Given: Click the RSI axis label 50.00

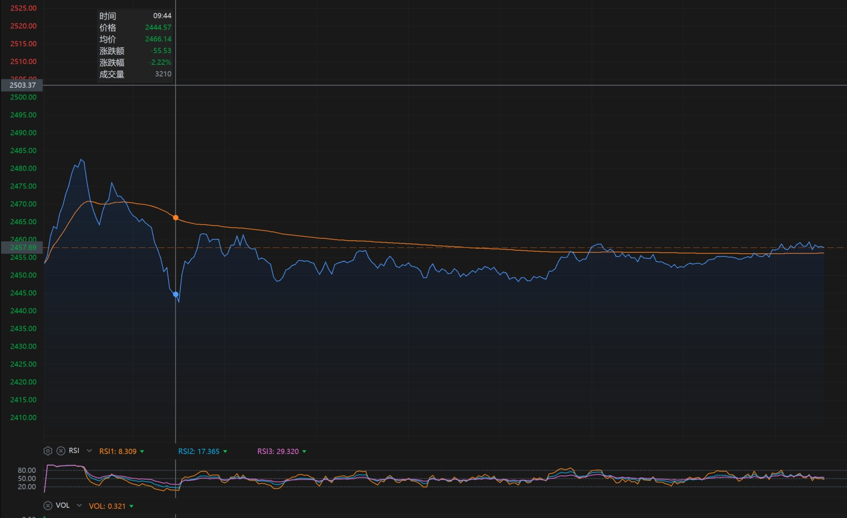Looking at the screenshot, I should click(27, 478).
